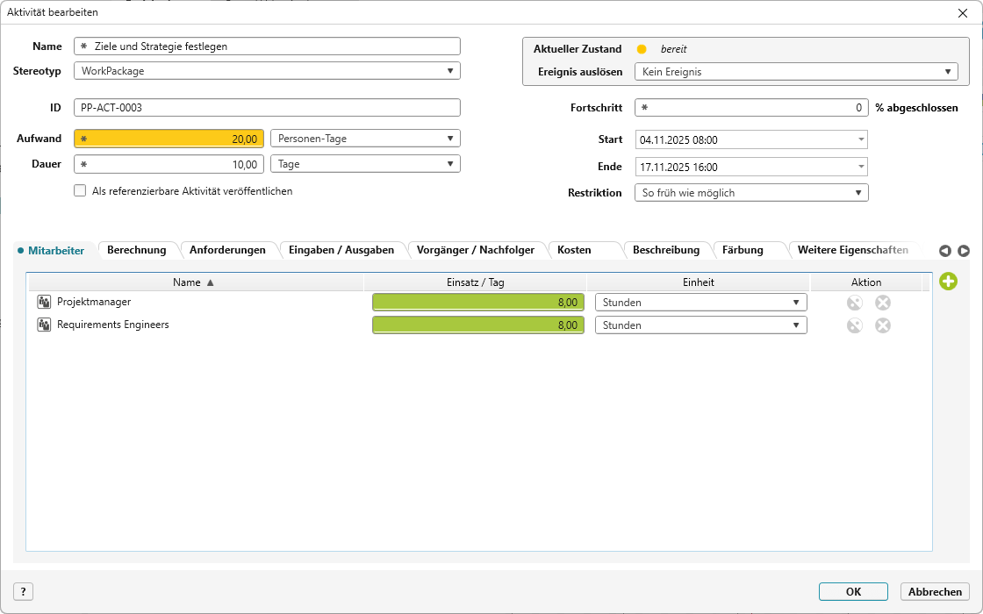Click the green add employee plus icon
The height and width of the screenshot is (614, 983).
[948, 282]
